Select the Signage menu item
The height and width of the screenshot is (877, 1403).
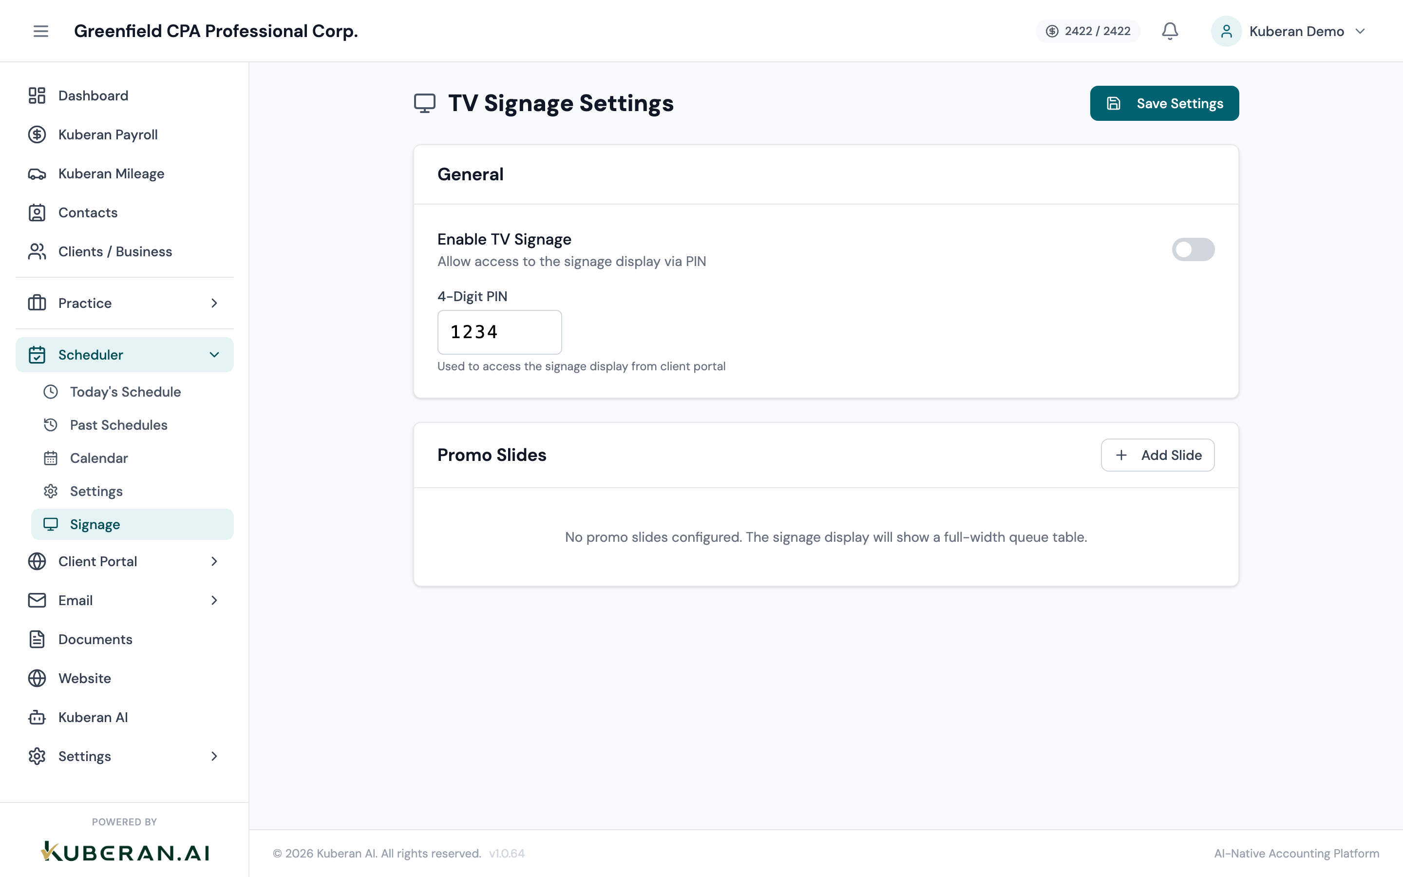point(132,524)
